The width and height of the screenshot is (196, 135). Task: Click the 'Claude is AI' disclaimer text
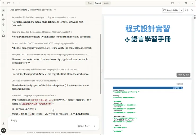(x=54, y=133)
